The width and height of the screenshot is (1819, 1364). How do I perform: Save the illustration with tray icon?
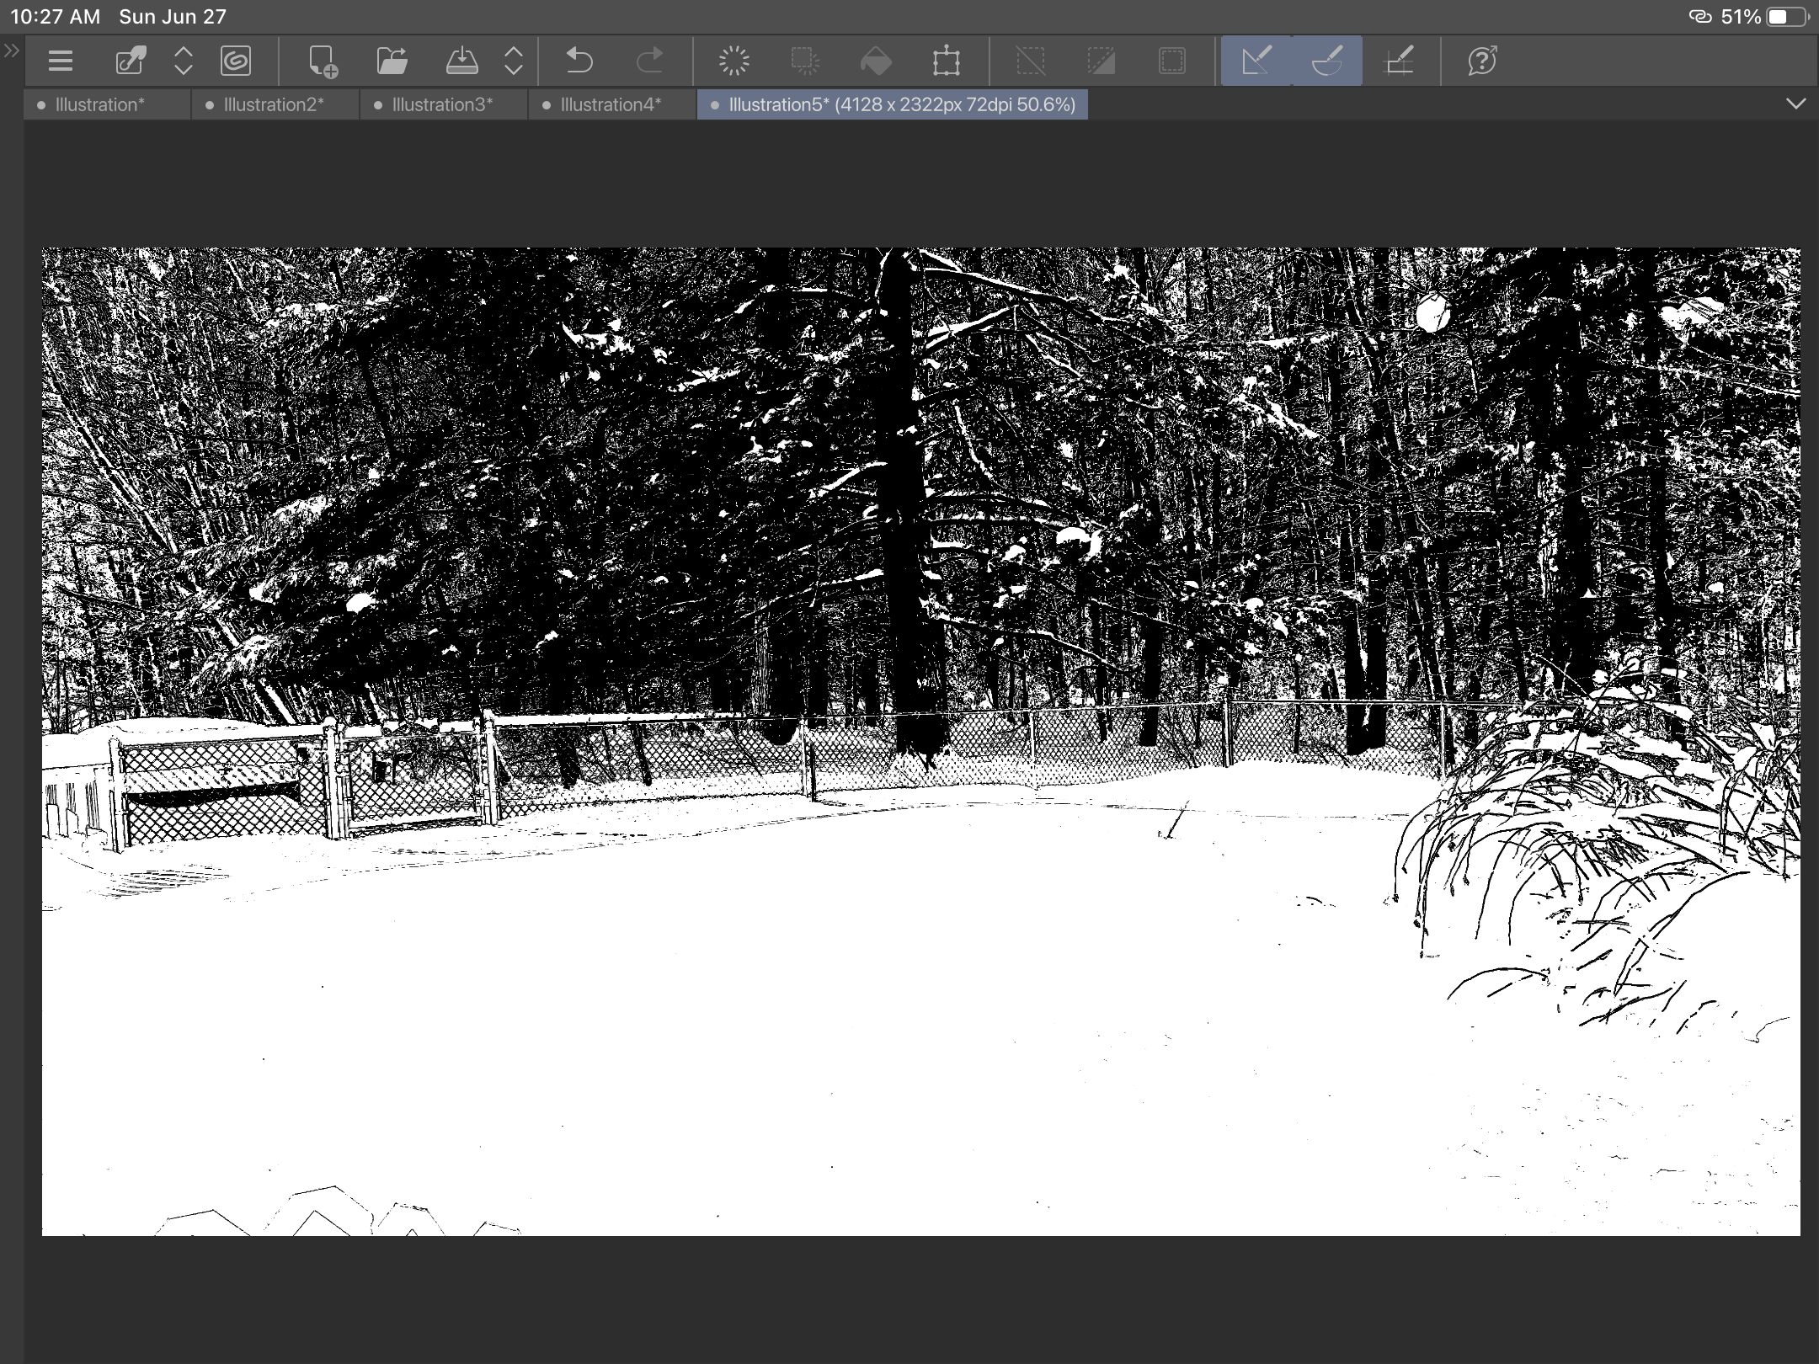pos(461,61)
